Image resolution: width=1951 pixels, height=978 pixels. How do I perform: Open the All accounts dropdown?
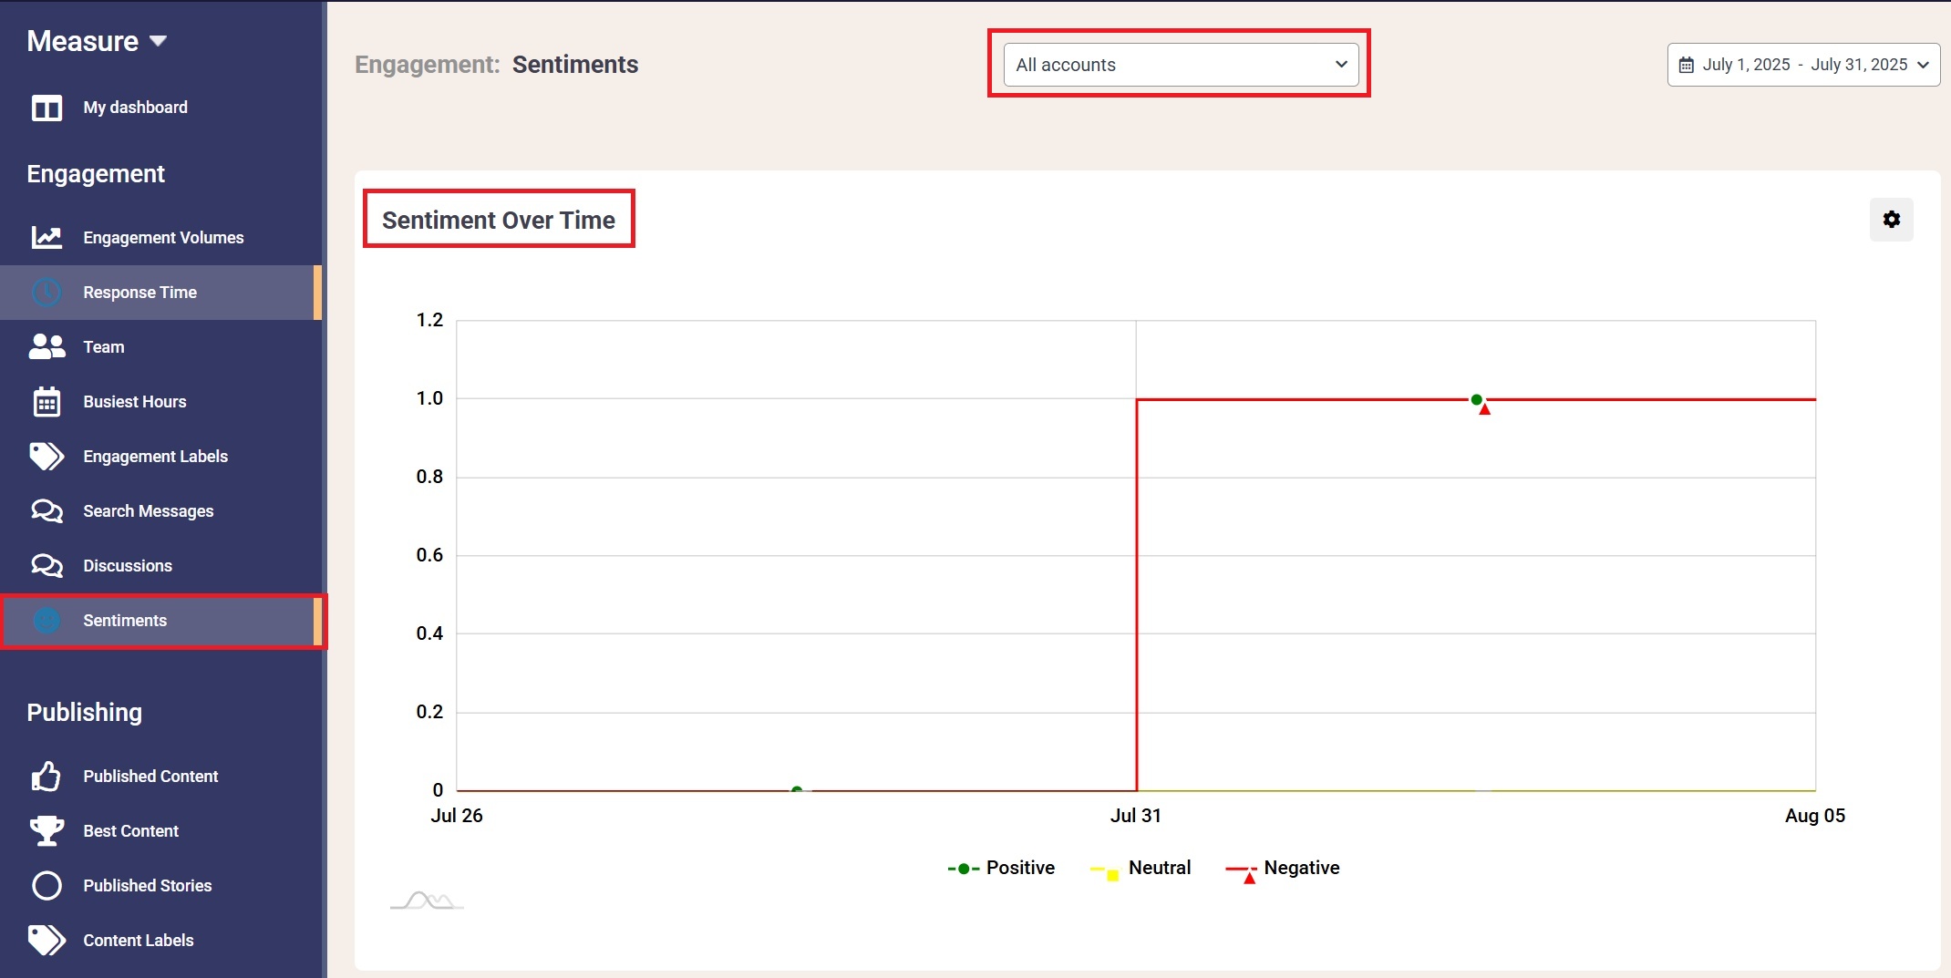tap(1181, 65)
